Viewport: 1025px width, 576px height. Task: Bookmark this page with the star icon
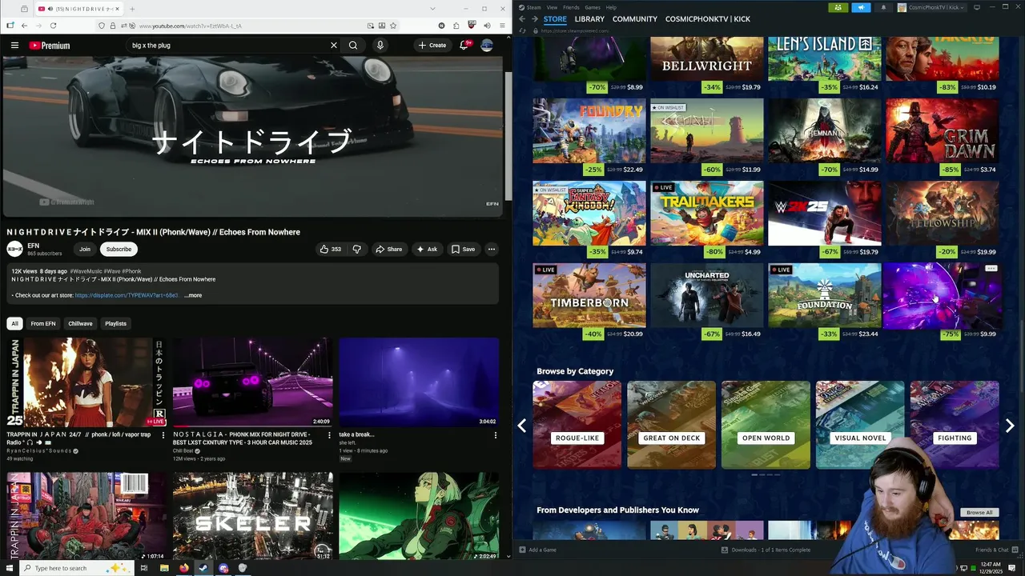click(x=393, y=26)
